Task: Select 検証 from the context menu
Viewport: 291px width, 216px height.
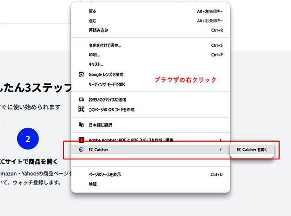Action: click(151, 184)
